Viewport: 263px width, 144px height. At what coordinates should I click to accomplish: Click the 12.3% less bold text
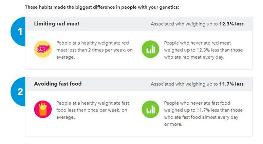[x=231, y=24]
